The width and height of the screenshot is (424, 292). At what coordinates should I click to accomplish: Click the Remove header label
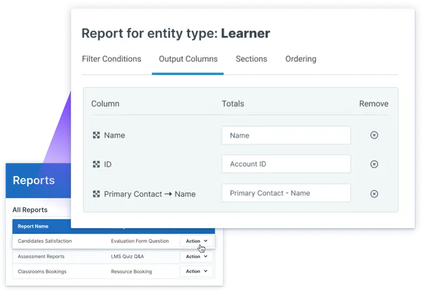coord(374,104)
